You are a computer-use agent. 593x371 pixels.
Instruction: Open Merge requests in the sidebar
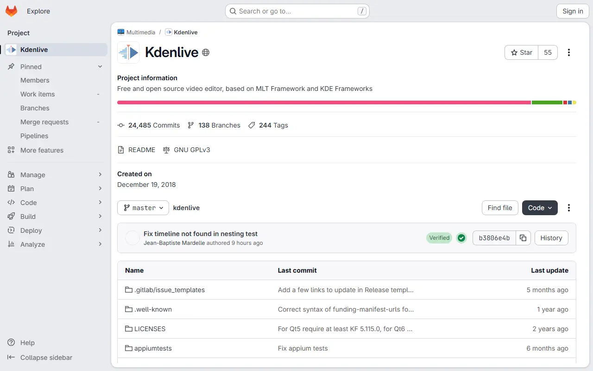[x=56, y=122]
